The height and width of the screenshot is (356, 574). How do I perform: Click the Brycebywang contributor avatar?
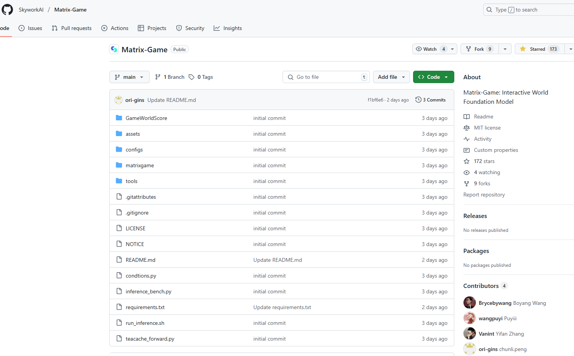pyautogui.click(x=470, y=303)
